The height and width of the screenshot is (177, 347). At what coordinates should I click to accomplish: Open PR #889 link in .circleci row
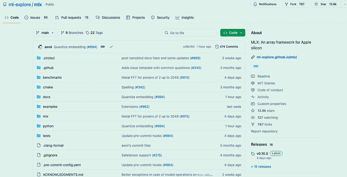pyautogui.click(x=195, y=58)
